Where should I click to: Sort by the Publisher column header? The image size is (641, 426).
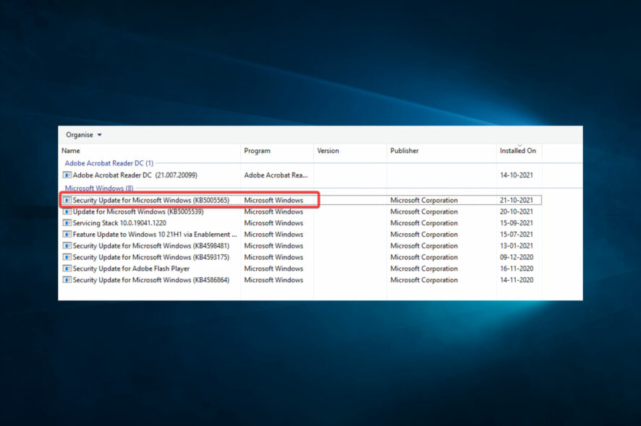441,151
